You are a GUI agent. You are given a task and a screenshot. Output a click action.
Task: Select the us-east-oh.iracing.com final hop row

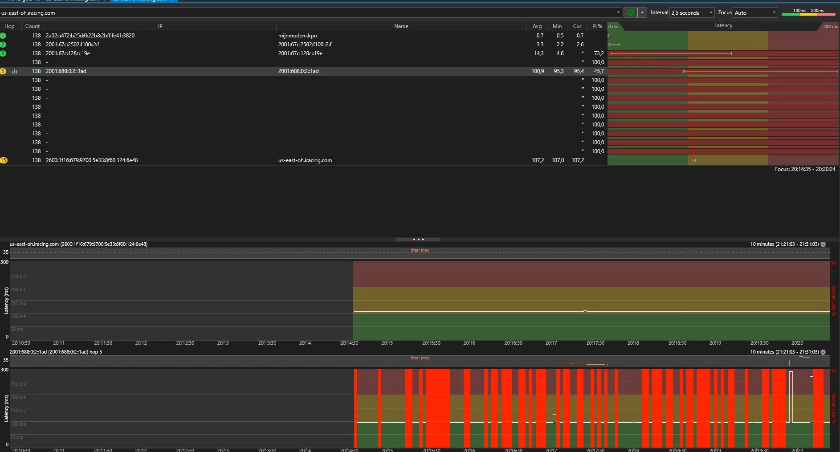[x=305, y=160]
